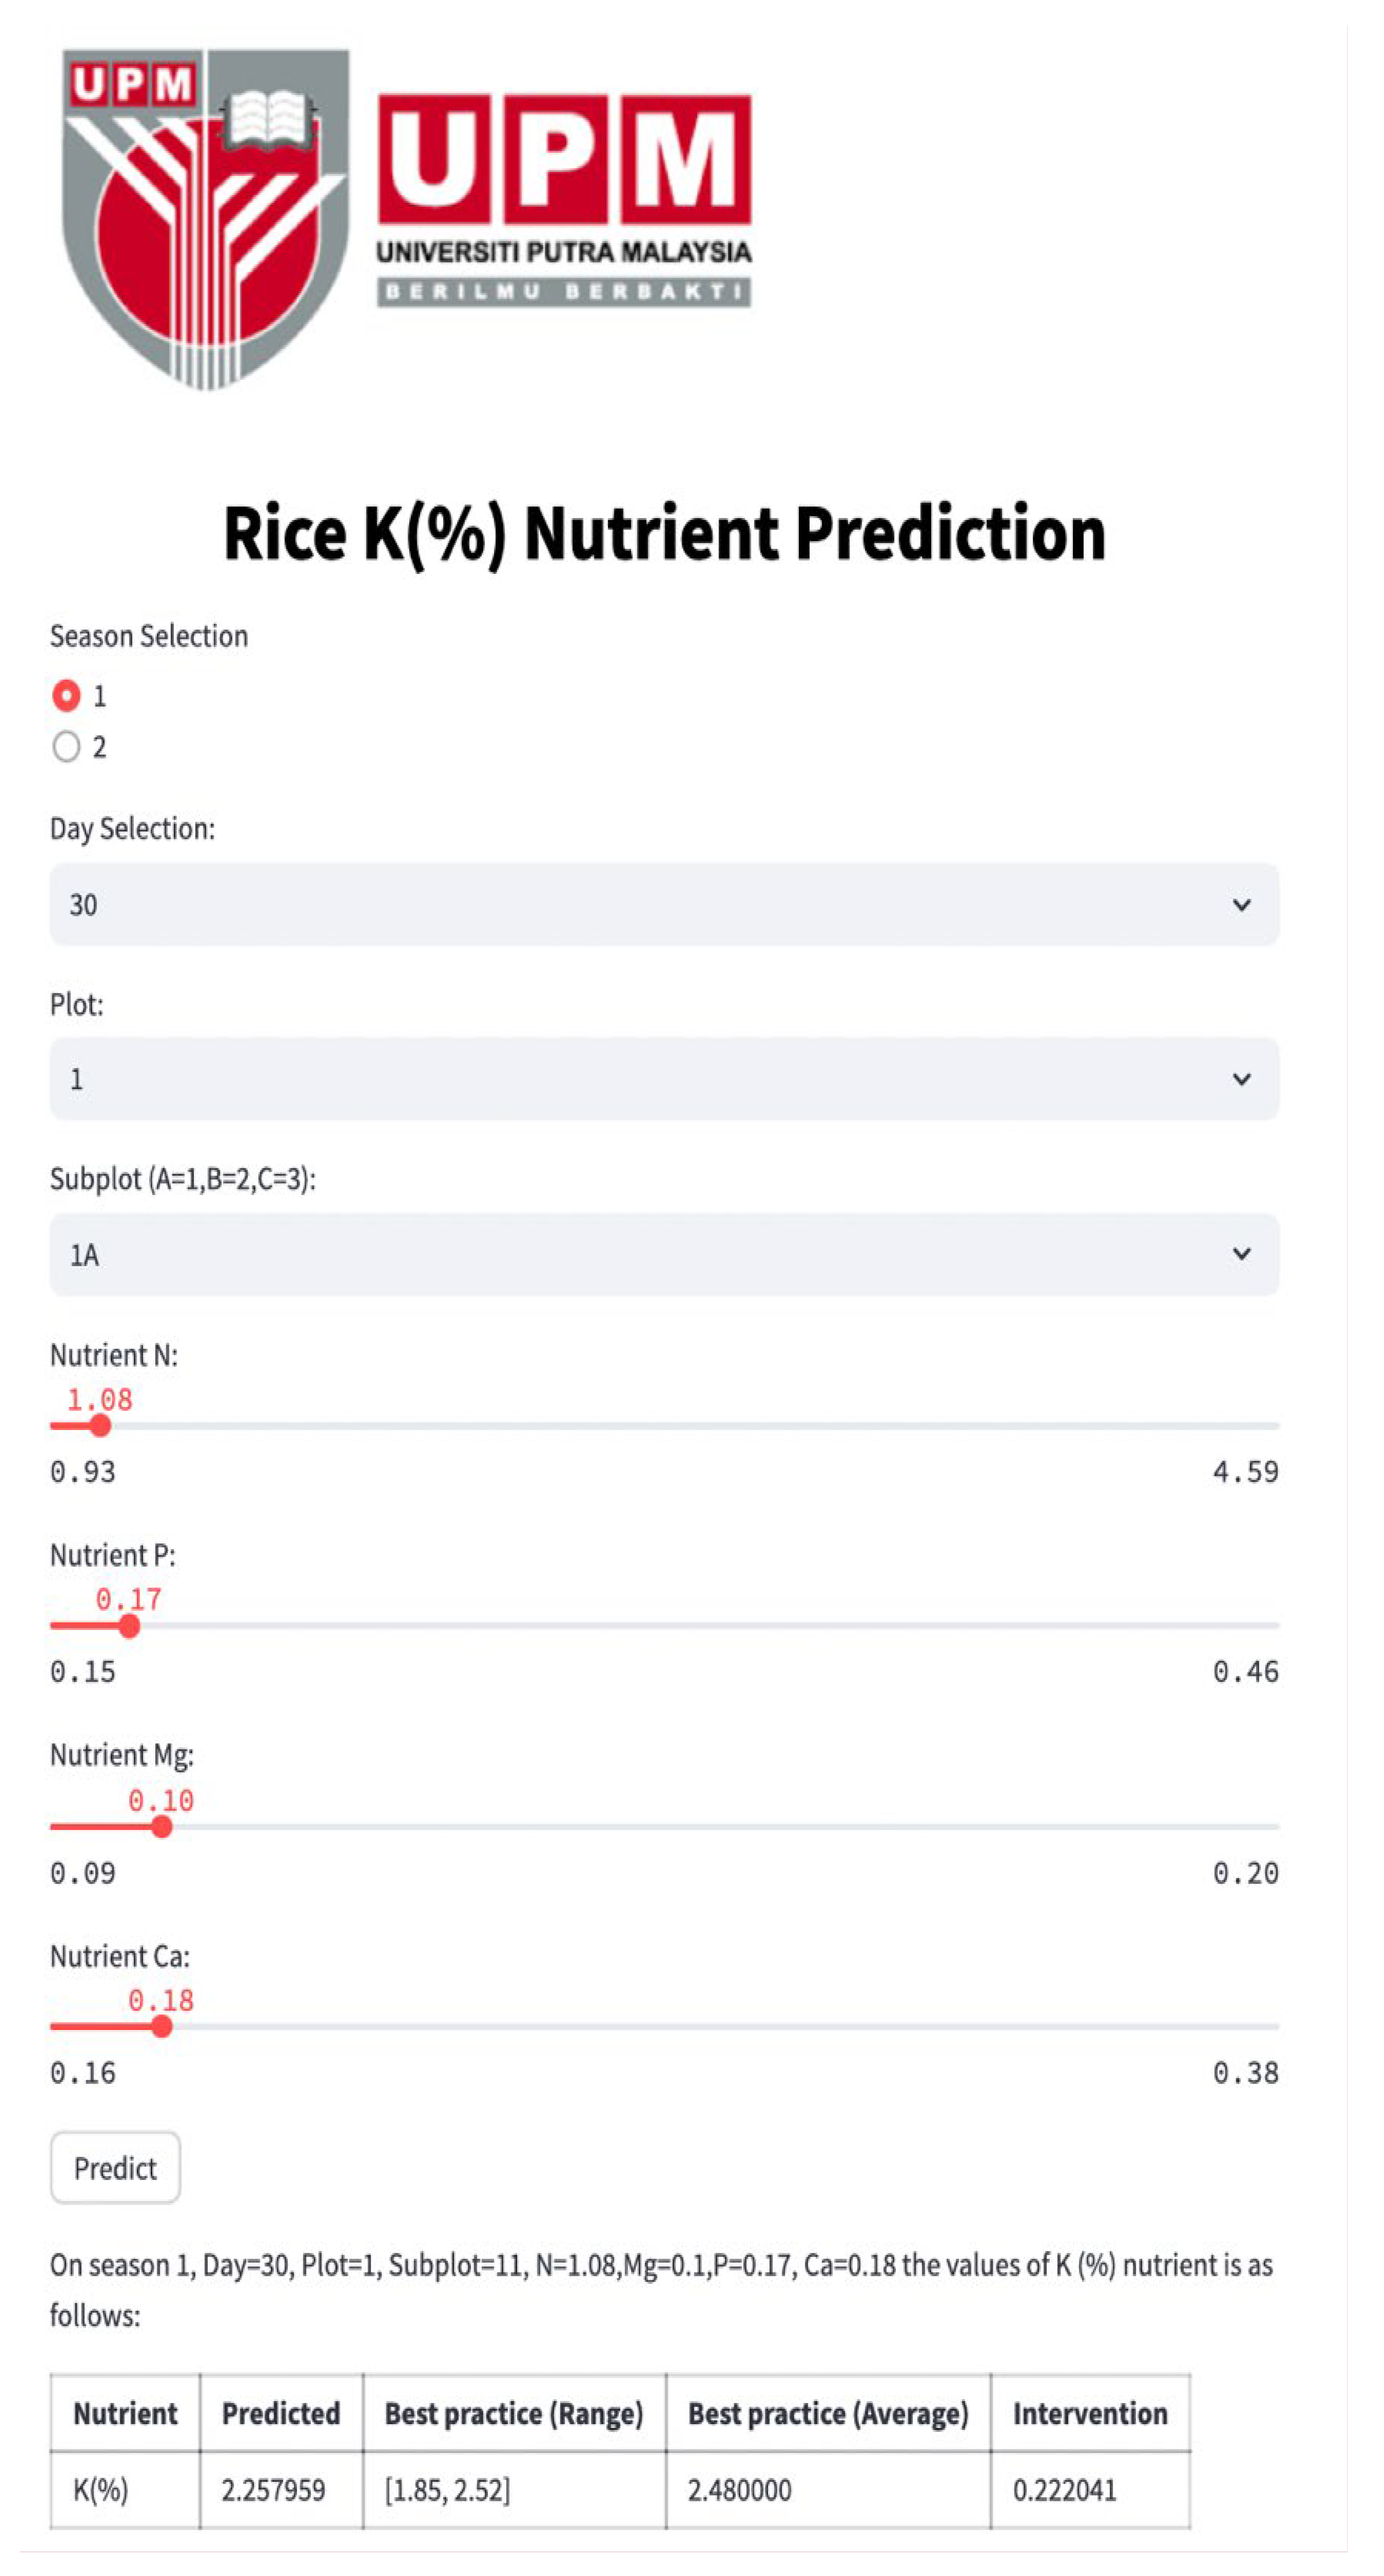Open the Subplot dropdown showing 1A
Viewport: 1384px width, 2576px height.
pos(664,1254)
